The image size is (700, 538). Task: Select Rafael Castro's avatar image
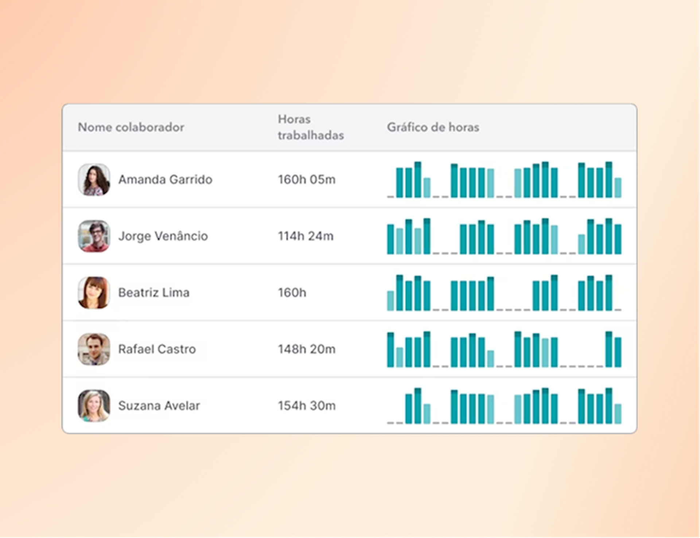(x=94, y=349)
